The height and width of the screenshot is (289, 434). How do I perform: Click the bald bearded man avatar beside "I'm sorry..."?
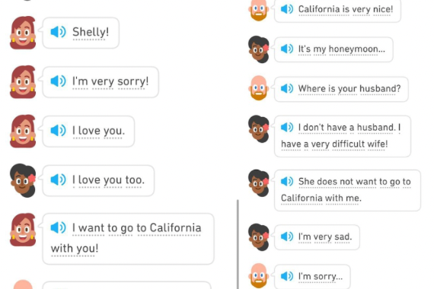[x=259, y=276]
